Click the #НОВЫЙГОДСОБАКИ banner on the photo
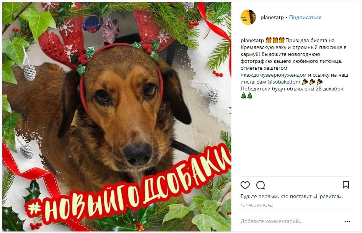 128,185
